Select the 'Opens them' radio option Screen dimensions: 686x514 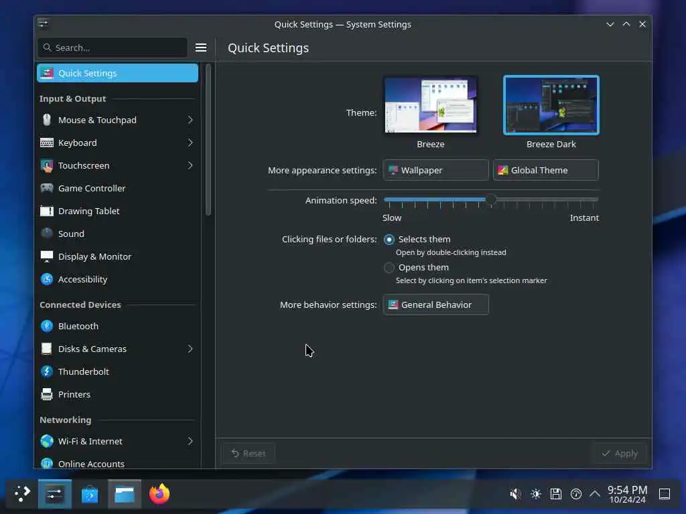tap(389, 268)
